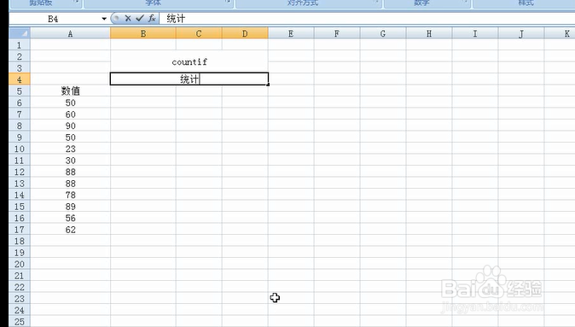Screen dimensions: 575x327
Task: Select row 10 header
Action: point(20,149)
